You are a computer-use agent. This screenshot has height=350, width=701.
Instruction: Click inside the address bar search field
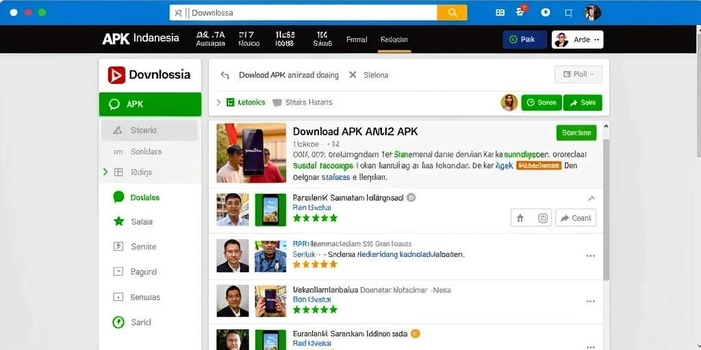tap(303, 12)
